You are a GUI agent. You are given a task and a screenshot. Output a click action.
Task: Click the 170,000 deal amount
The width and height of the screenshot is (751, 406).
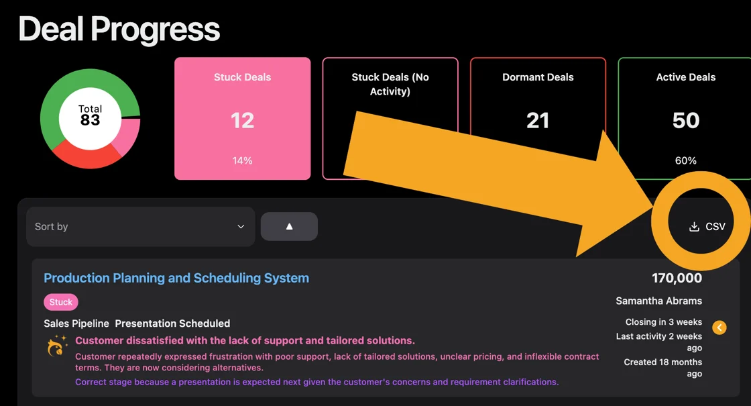tap(677, 278)
